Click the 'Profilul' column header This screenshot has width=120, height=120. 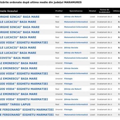[59, 11]
